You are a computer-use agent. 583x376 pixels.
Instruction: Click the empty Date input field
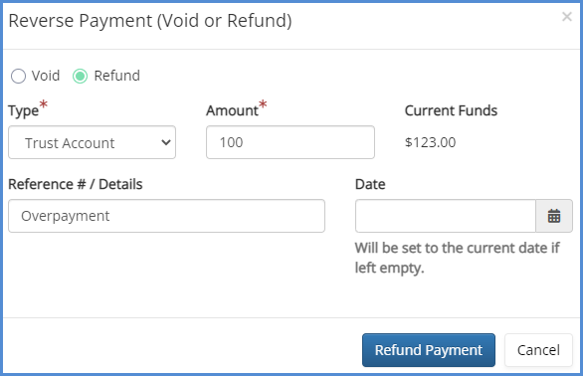[446, 216]
